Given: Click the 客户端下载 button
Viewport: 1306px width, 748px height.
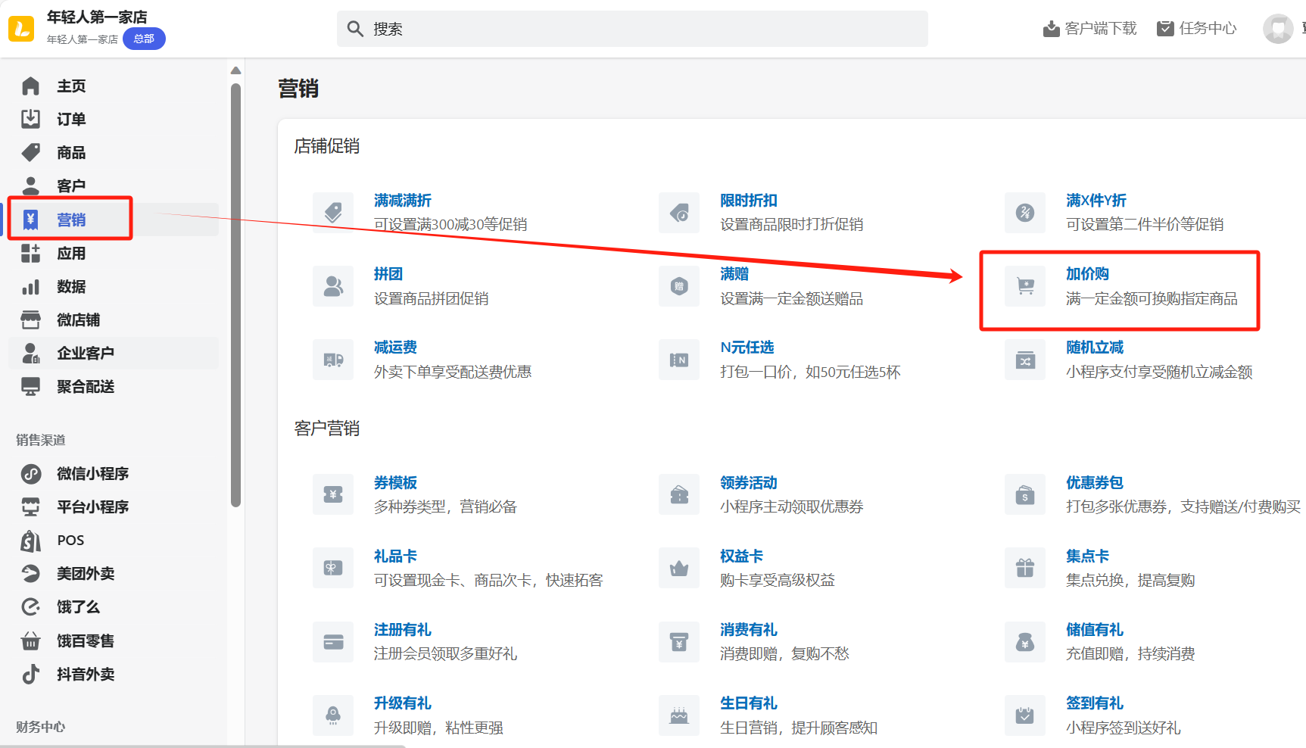Looking at the screenshot, I should 1089,29.
